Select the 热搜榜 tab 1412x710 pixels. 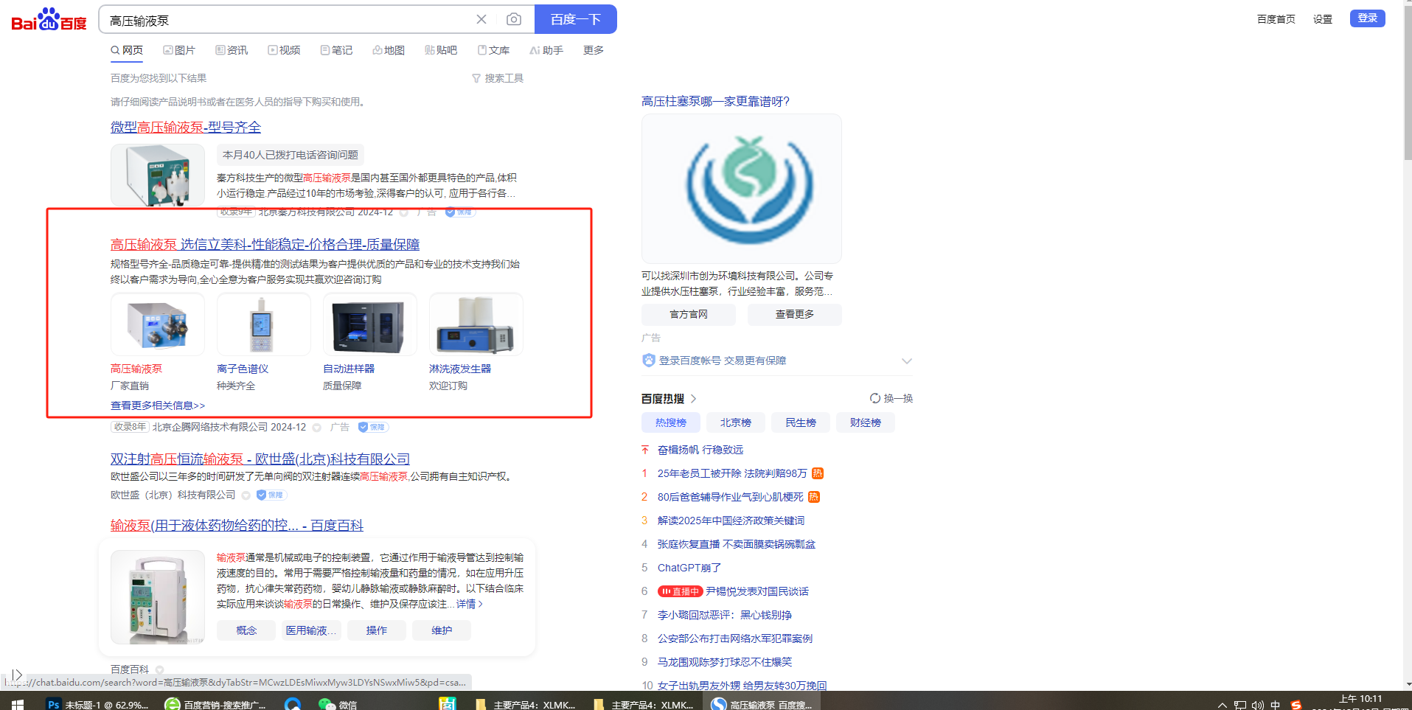point(671,422)
